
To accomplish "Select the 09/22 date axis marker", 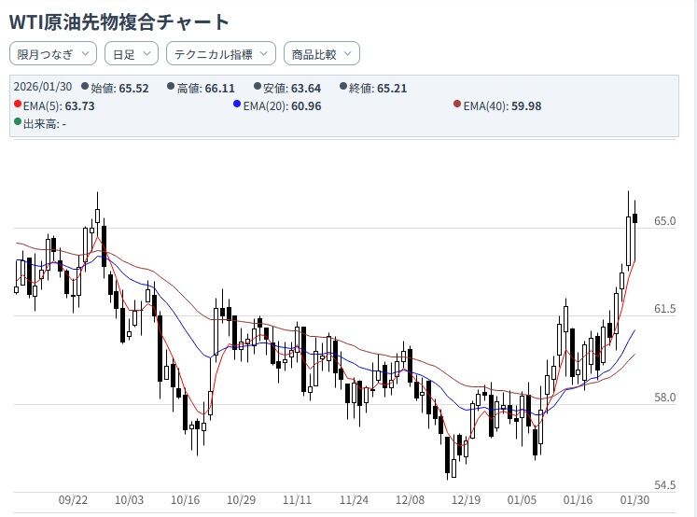I will point(73,500).
